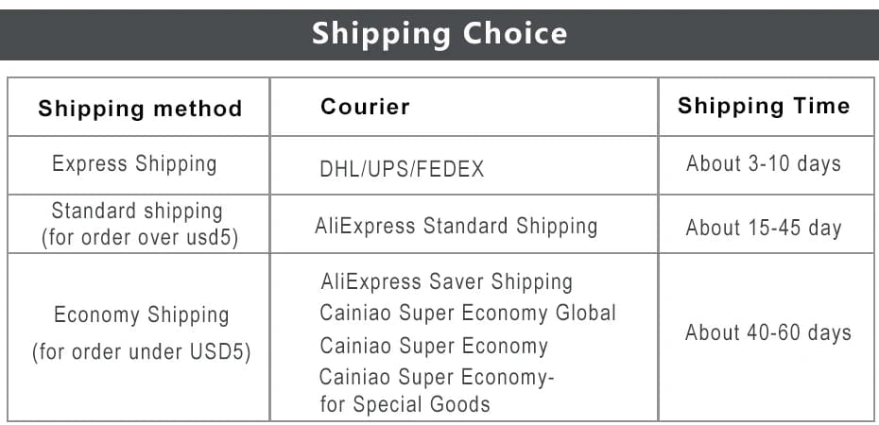Select Cainiao Super Economy Global entry
Viewport: 879px width, 425px height.
pos(468,314)
